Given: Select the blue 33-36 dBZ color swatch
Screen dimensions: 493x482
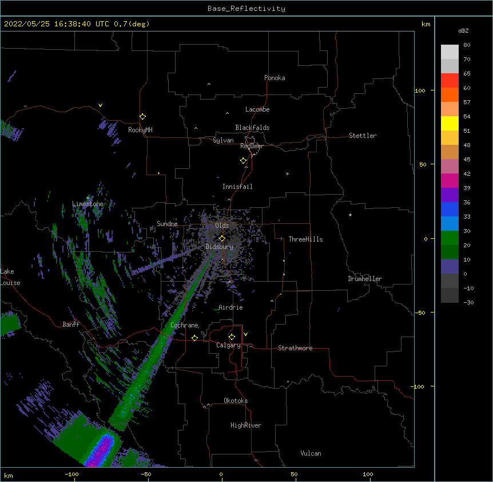Looking at the screenshot, I should 450,209.
